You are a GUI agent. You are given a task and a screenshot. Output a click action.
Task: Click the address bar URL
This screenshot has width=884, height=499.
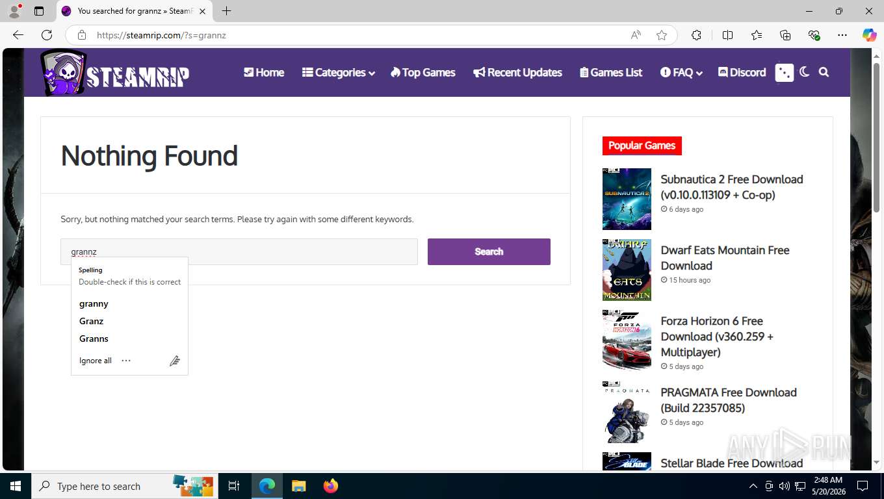coord(161,35)
